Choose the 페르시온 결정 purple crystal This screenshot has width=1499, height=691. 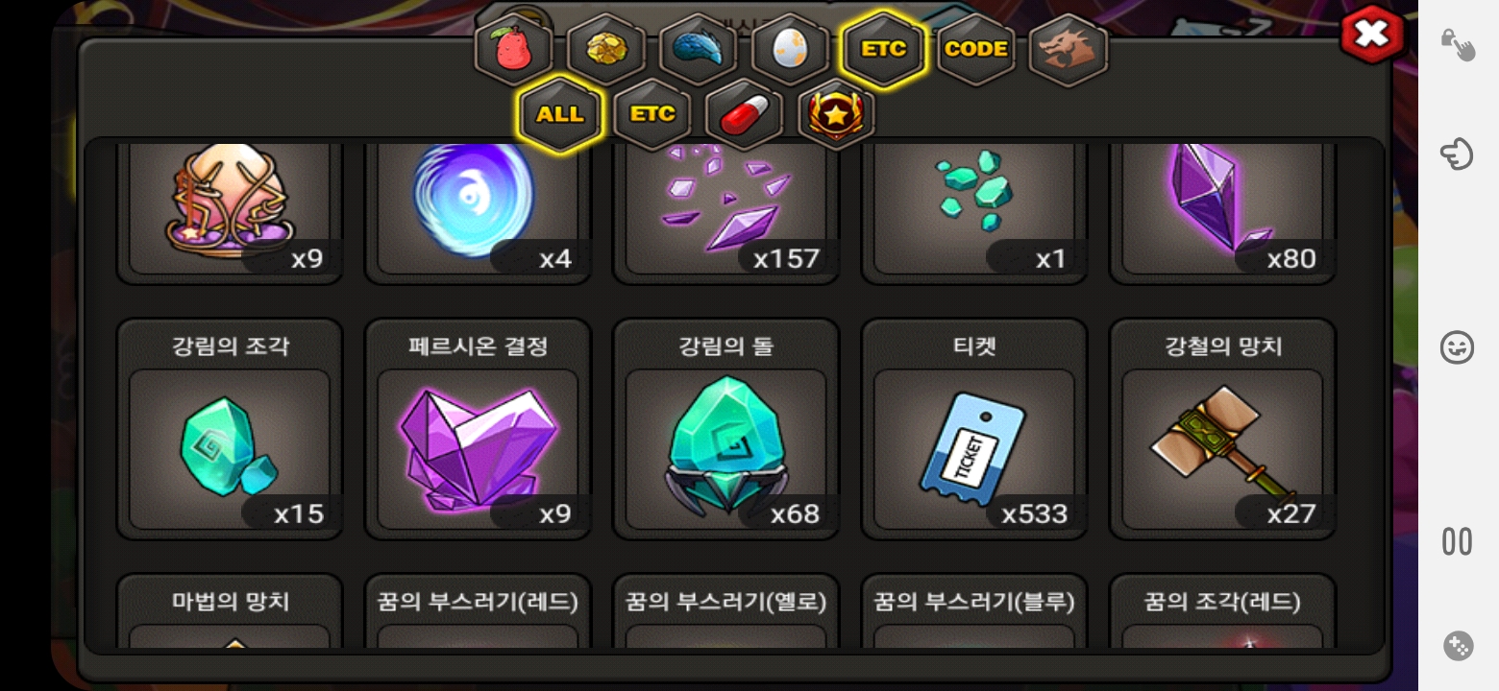click(478, 429)
